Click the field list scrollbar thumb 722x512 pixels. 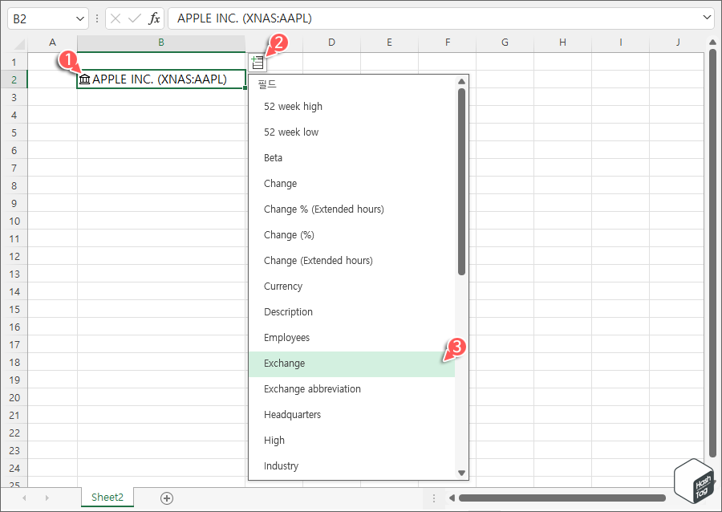(461, 182)
